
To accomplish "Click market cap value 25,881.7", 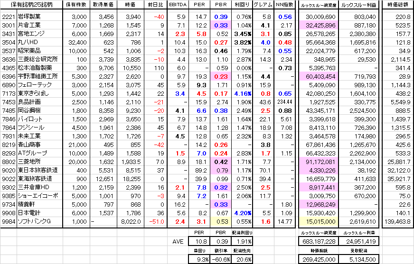I will tap(399, 162).
